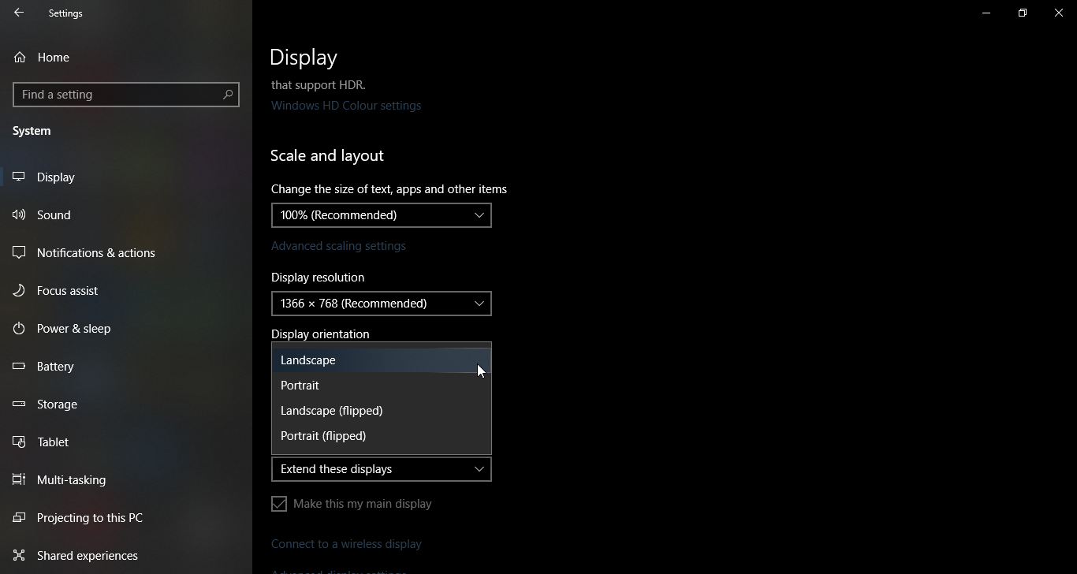
Task: Select Portrait orientation option
Action: click(x=300, y=386)
